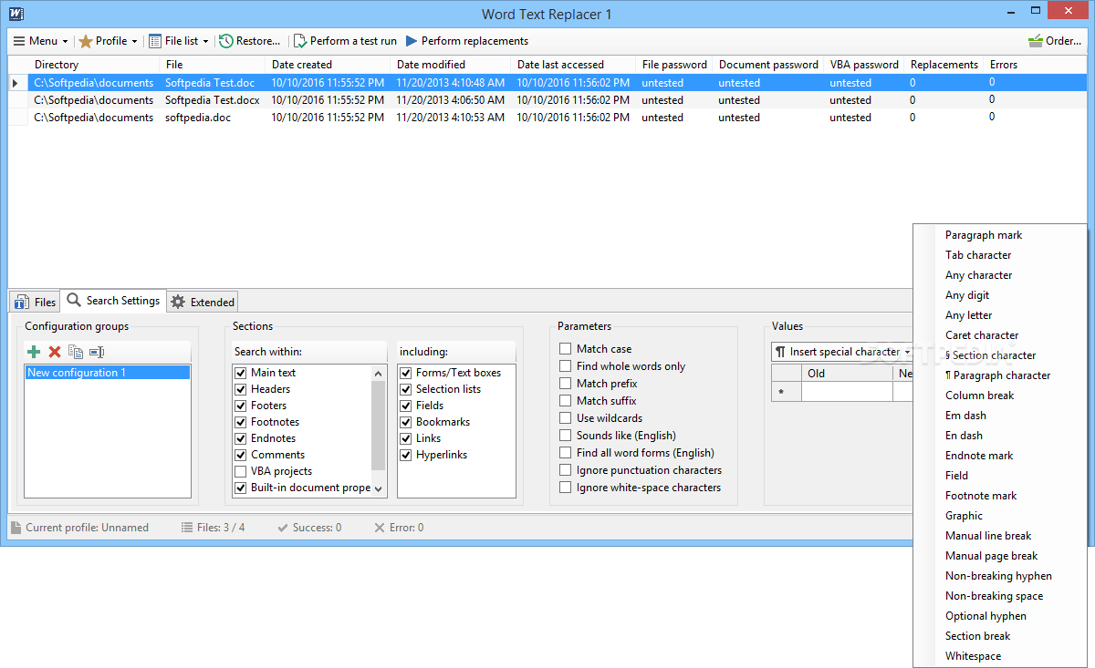Expand the File list dropdown arrow
The image size is (1095, 668).
205,41
